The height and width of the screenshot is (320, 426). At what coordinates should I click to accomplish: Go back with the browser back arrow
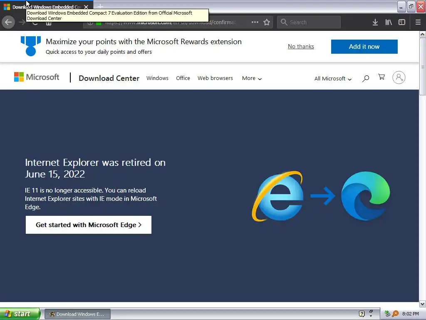click(8, 22)
